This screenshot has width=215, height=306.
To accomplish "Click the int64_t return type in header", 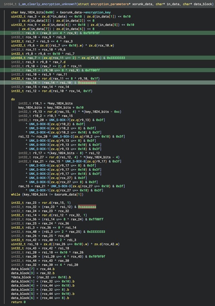I will [10, 4].
